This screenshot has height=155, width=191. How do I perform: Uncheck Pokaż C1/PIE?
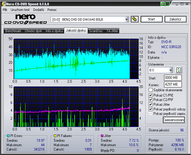(x=150, y=95)
